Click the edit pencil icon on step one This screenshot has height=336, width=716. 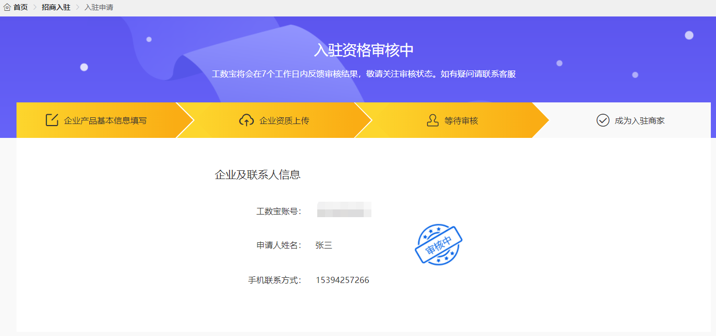point(52,120)
